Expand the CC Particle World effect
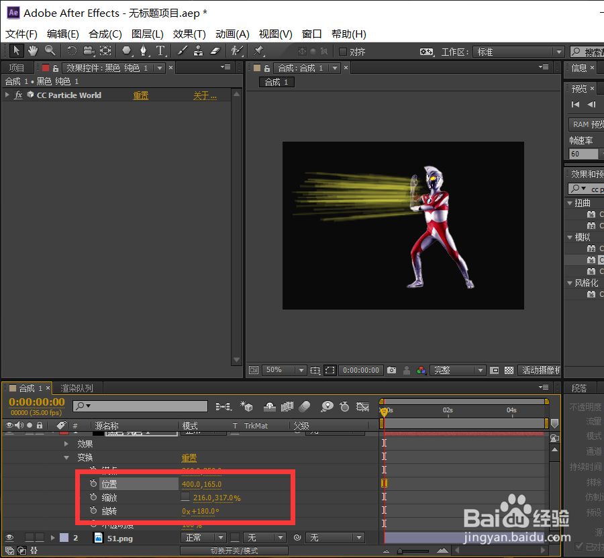This screenshot has width=604, height=558. (7, 95)
